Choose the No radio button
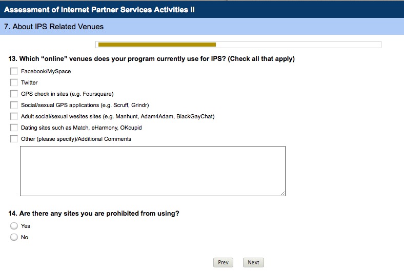 pos(14,237)
